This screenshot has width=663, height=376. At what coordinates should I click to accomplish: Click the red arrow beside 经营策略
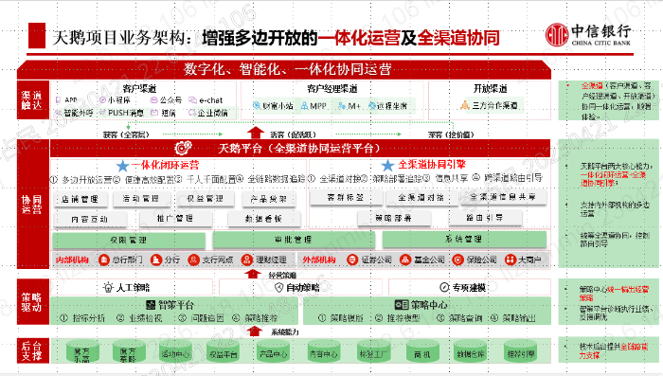(253, 274)
